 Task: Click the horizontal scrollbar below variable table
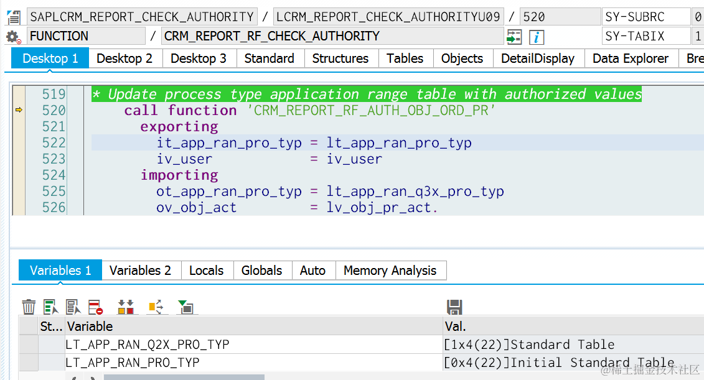tap(184, 378)
